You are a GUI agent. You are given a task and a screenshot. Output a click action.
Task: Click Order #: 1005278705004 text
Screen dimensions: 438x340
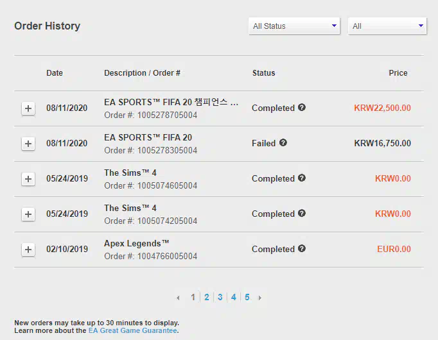pos(150,115)
